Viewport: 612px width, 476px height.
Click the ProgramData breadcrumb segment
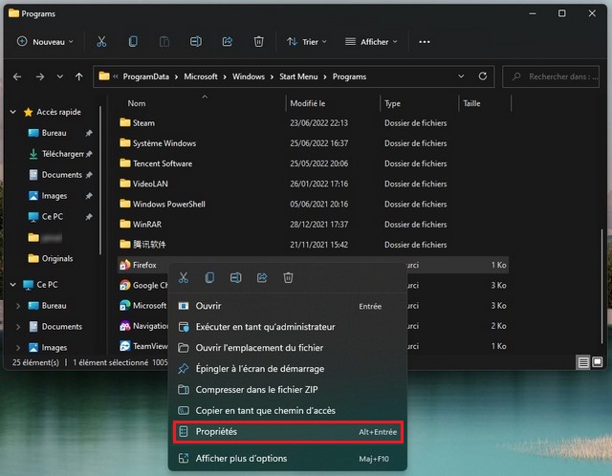(x=146, y=76)
